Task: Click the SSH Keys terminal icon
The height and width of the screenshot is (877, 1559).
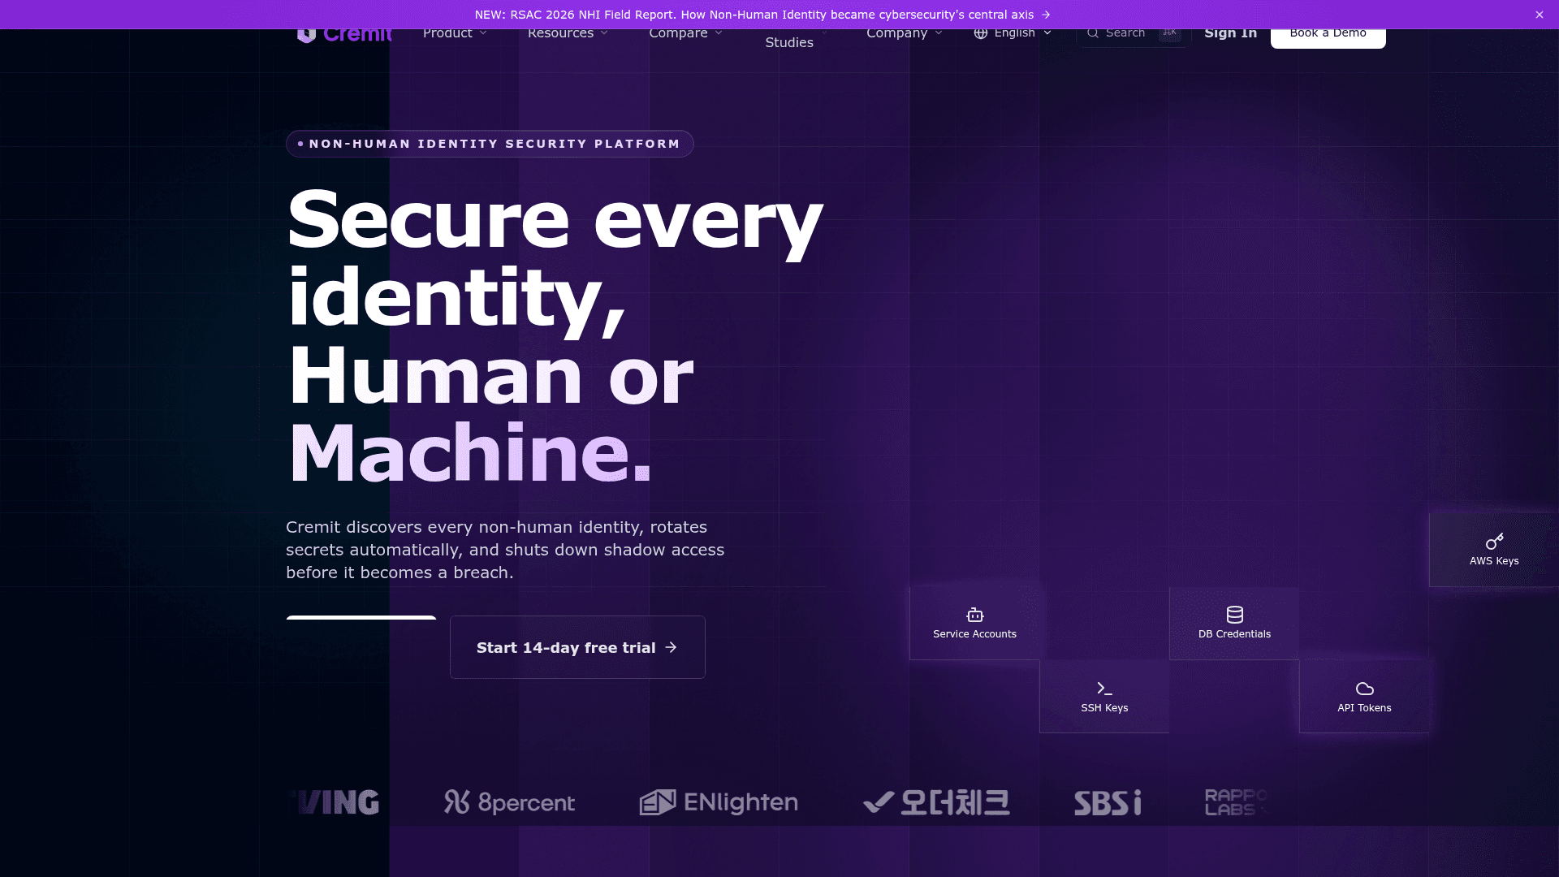Action: click(1104, 689)
